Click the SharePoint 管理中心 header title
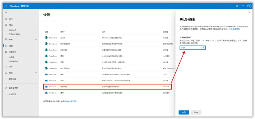 20,6
